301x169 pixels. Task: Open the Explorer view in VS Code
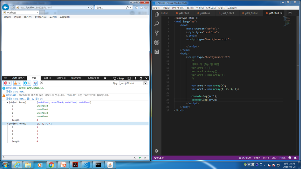click(x=157, y=14)
